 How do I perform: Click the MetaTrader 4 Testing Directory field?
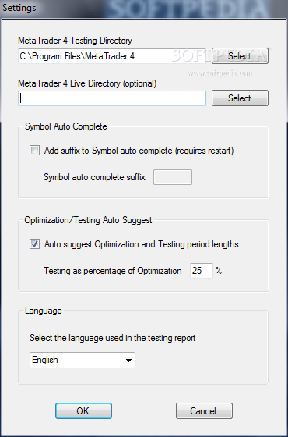(112, 56)
